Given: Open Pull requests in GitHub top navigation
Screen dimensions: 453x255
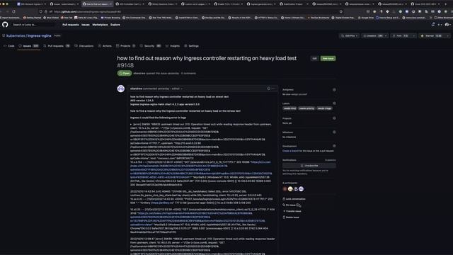Looking at the screenshot, I should [x=71, y=25].
